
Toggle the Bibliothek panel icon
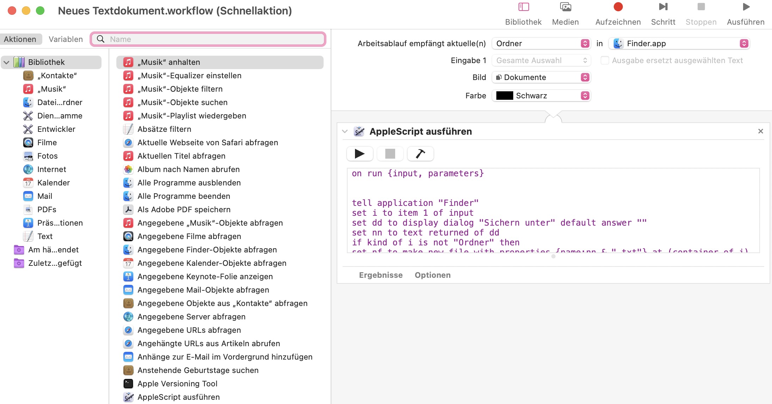pyautogui.click(x=523, y=7)
